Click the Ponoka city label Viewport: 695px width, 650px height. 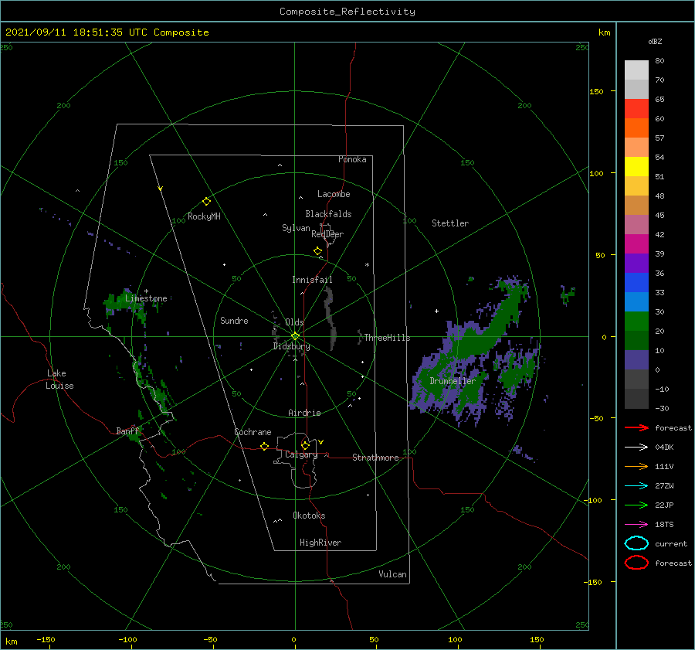352,159
